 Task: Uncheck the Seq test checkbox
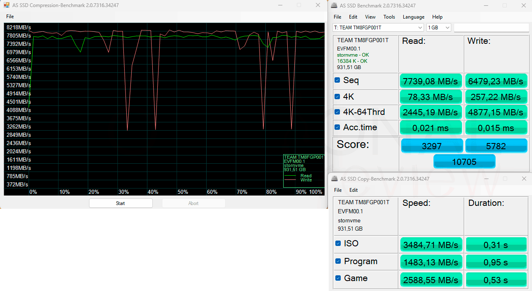337,80
